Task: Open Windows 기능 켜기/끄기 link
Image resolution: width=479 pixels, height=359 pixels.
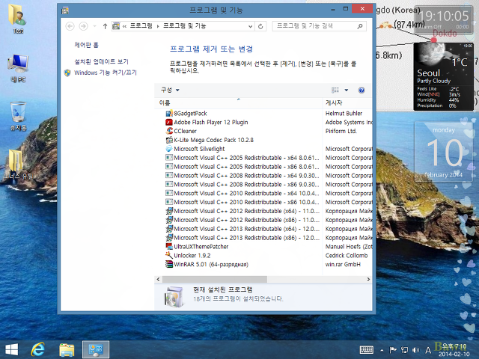Action: click(x=106, y=73)
